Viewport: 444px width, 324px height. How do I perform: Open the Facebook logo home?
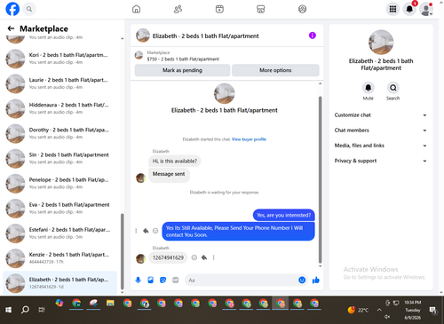click(x=12, y=9)
